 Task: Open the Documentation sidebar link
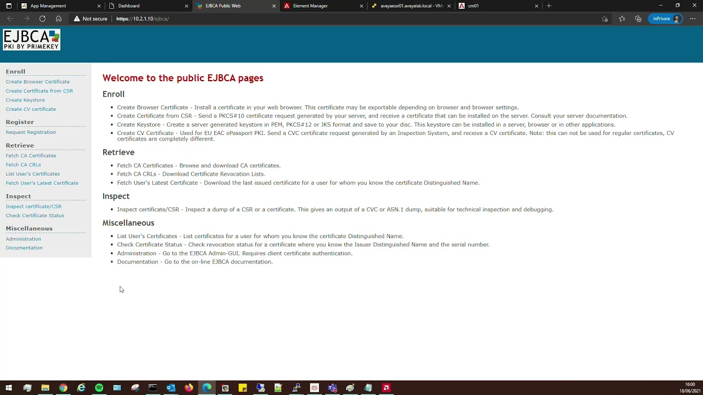click(x=24, y=248)
